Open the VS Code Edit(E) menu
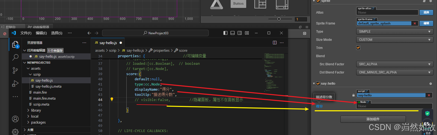 tap(41, 33)
